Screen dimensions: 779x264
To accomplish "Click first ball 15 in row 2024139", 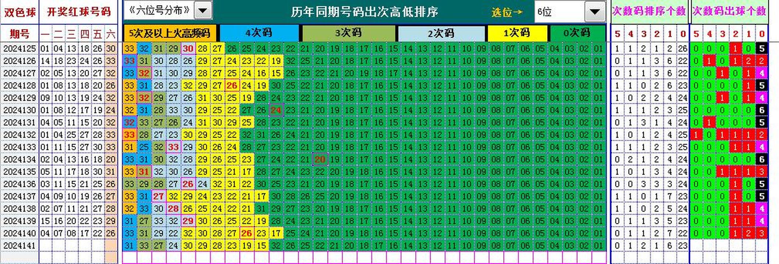I will [45, 221].
